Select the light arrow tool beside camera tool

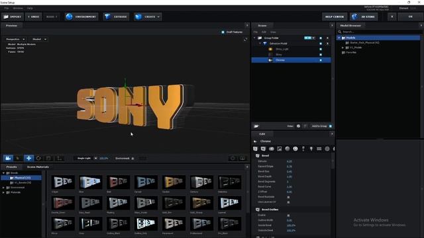[x=18, y=159]
